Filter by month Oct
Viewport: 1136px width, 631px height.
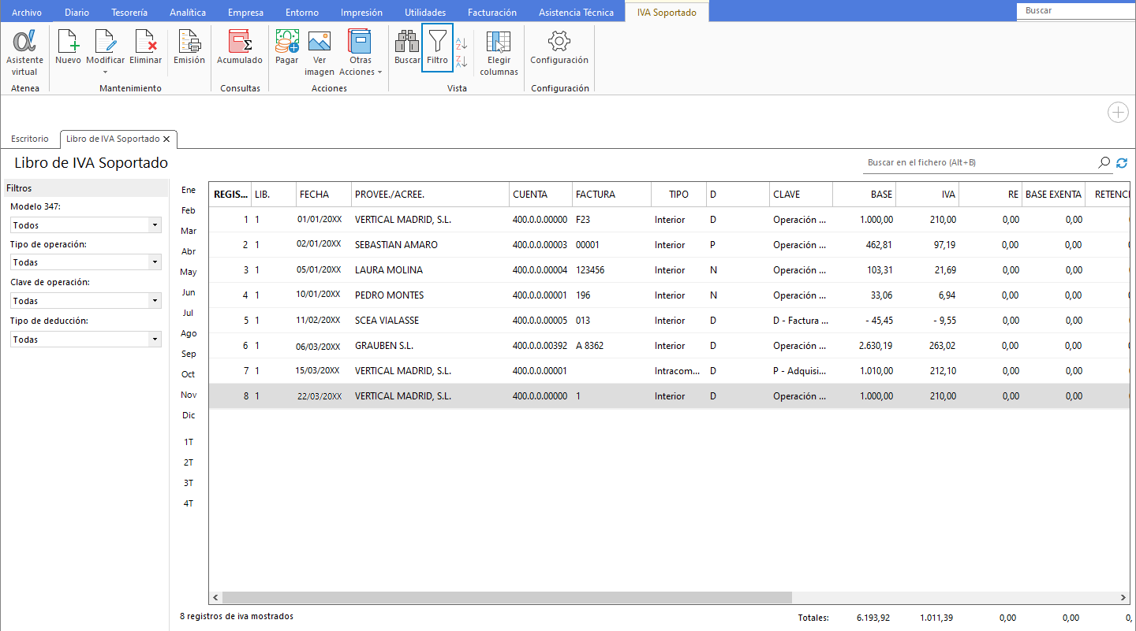coord(189,374)
